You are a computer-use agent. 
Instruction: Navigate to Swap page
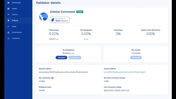14,26
